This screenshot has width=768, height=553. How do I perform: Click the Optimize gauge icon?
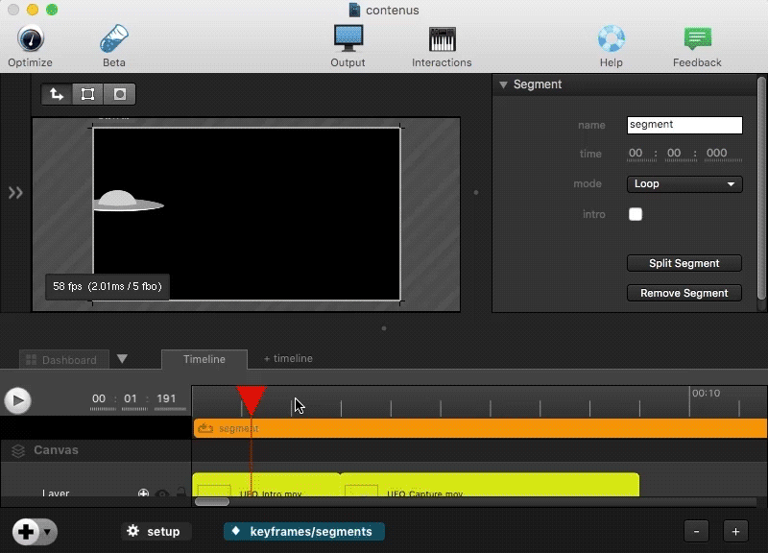click(30, 39)
